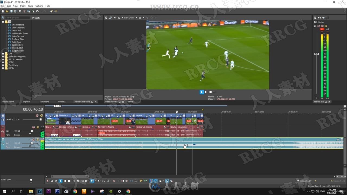
Task: Toggle loop playback
Action: tap(52, 181)
